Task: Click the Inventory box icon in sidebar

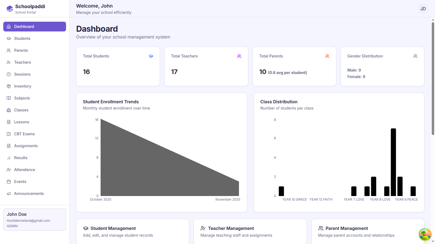Action: [x=9, y=86]
